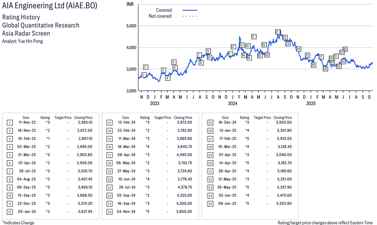Click table row number box 12
The height and width of the screenshot is (225, 377).
pos(10,212)
